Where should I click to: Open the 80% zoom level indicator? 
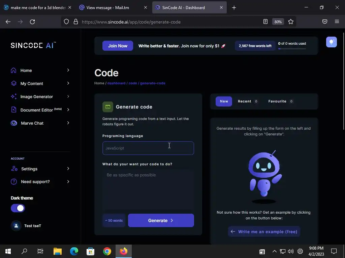point(278,22)
